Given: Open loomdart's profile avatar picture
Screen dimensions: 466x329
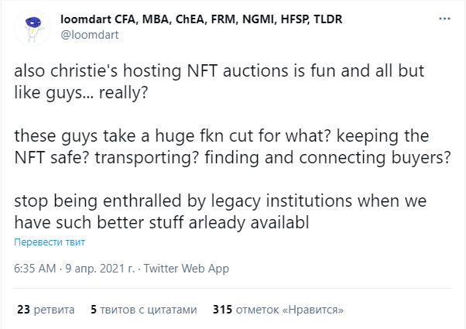Looking at the screenshot, I should pos(33,28).
